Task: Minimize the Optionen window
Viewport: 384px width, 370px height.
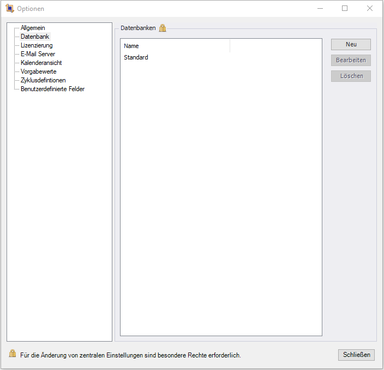Action: click(x=320, y=8)
